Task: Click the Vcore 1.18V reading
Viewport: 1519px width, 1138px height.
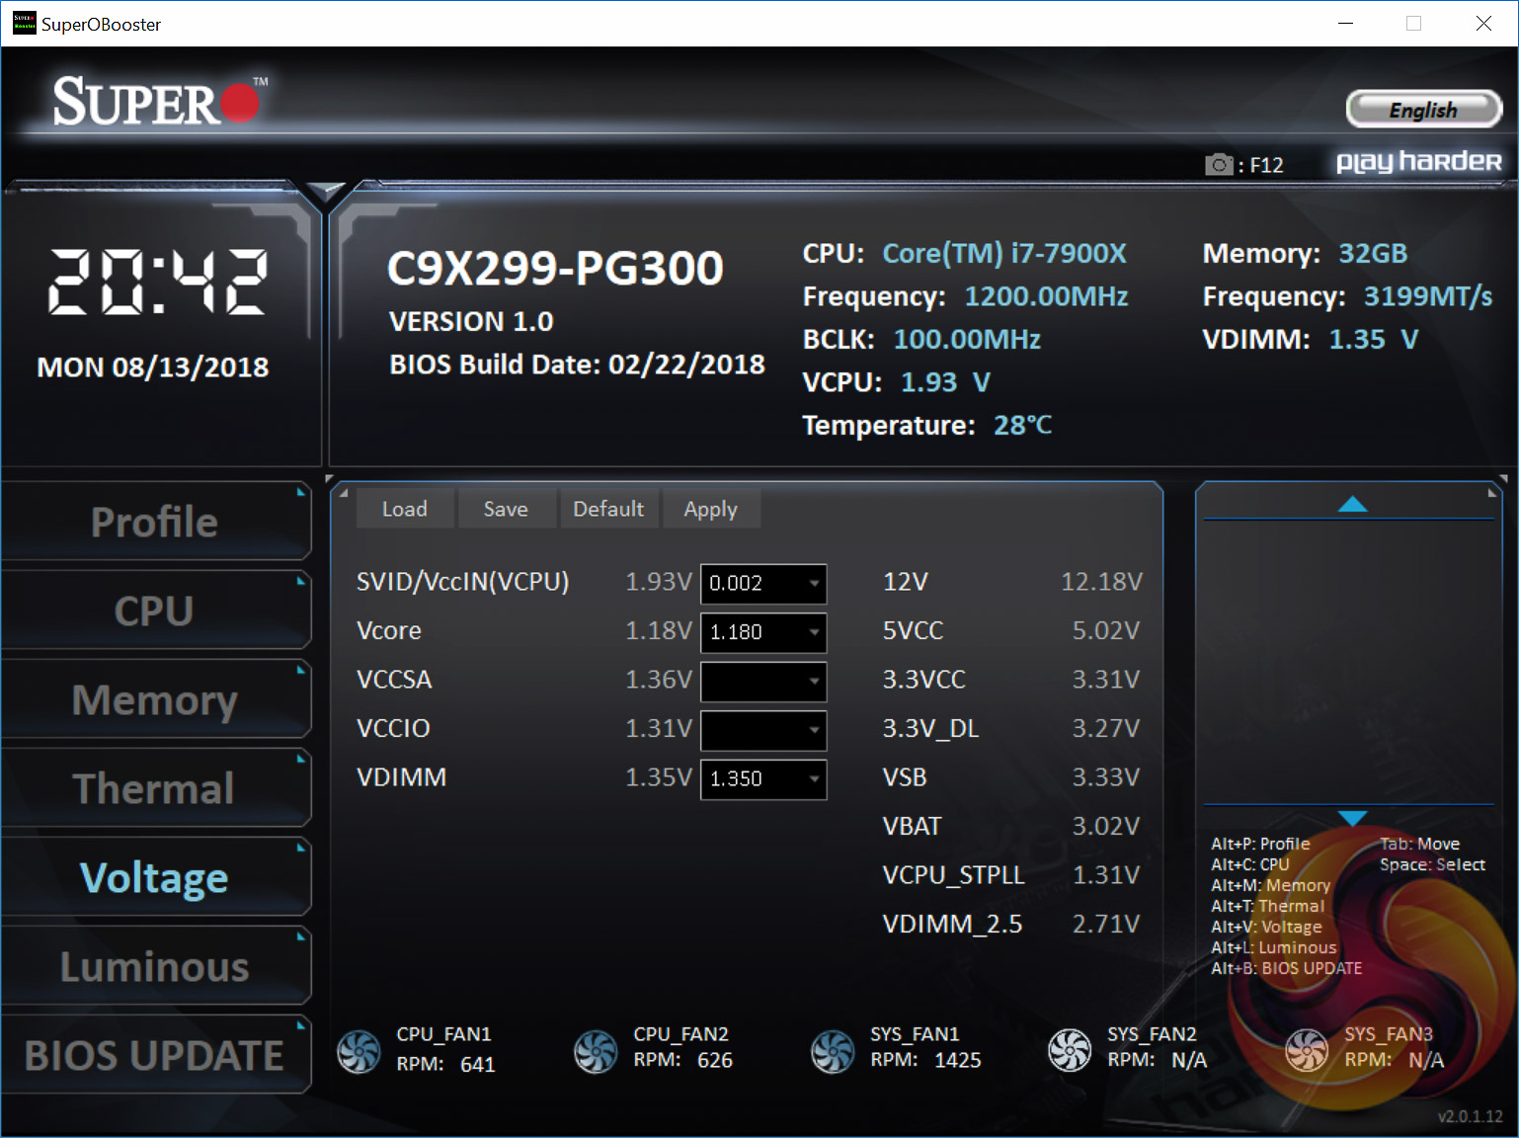Action: 659,630
